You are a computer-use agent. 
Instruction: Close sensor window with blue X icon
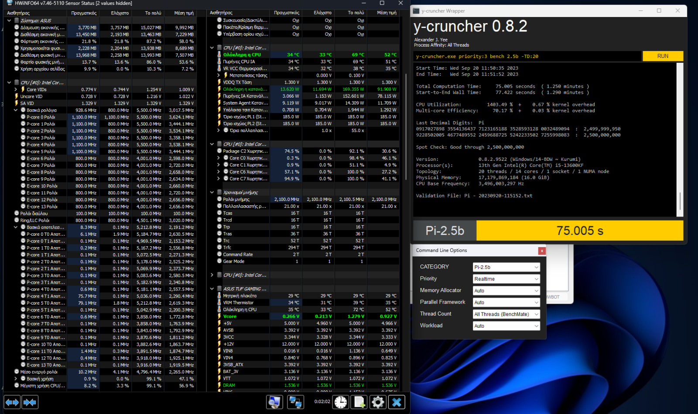[x=397, y=402]
